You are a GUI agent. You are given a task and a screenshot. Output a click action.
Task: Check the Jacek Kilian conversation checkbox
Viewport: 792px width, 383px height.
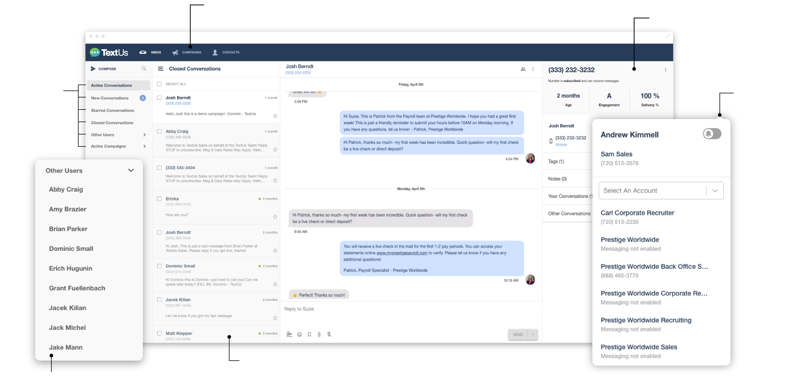coord(159,299)
